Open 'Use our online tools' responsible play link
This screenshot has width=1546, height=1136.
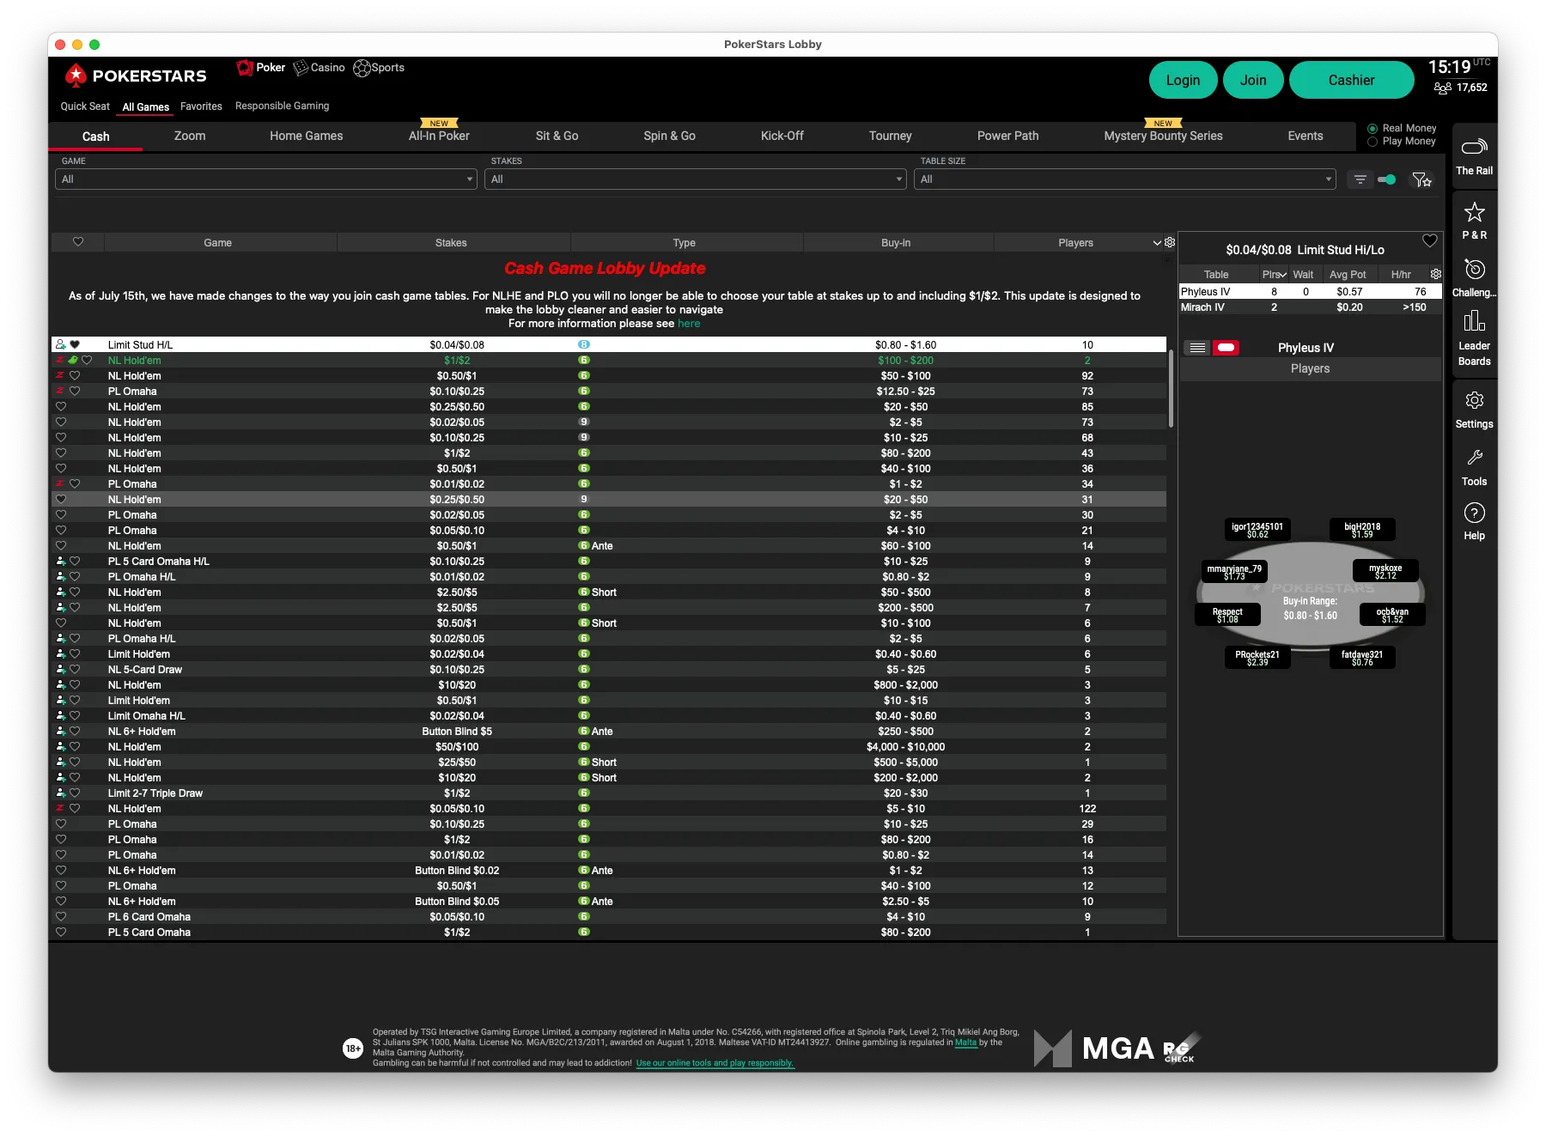click(x=715, y=1063)
